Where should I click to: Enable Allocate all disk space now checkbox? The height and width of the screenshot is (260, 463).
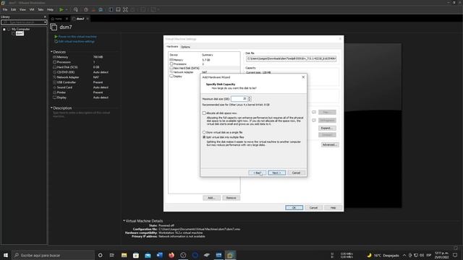click(204, 113)
